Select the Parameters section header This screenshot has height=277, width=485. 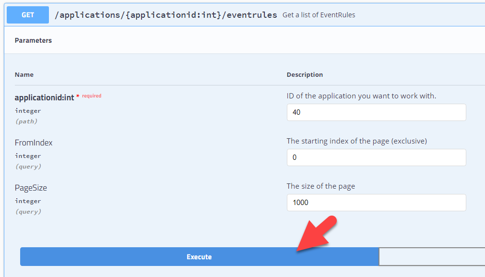pos(33,40)
